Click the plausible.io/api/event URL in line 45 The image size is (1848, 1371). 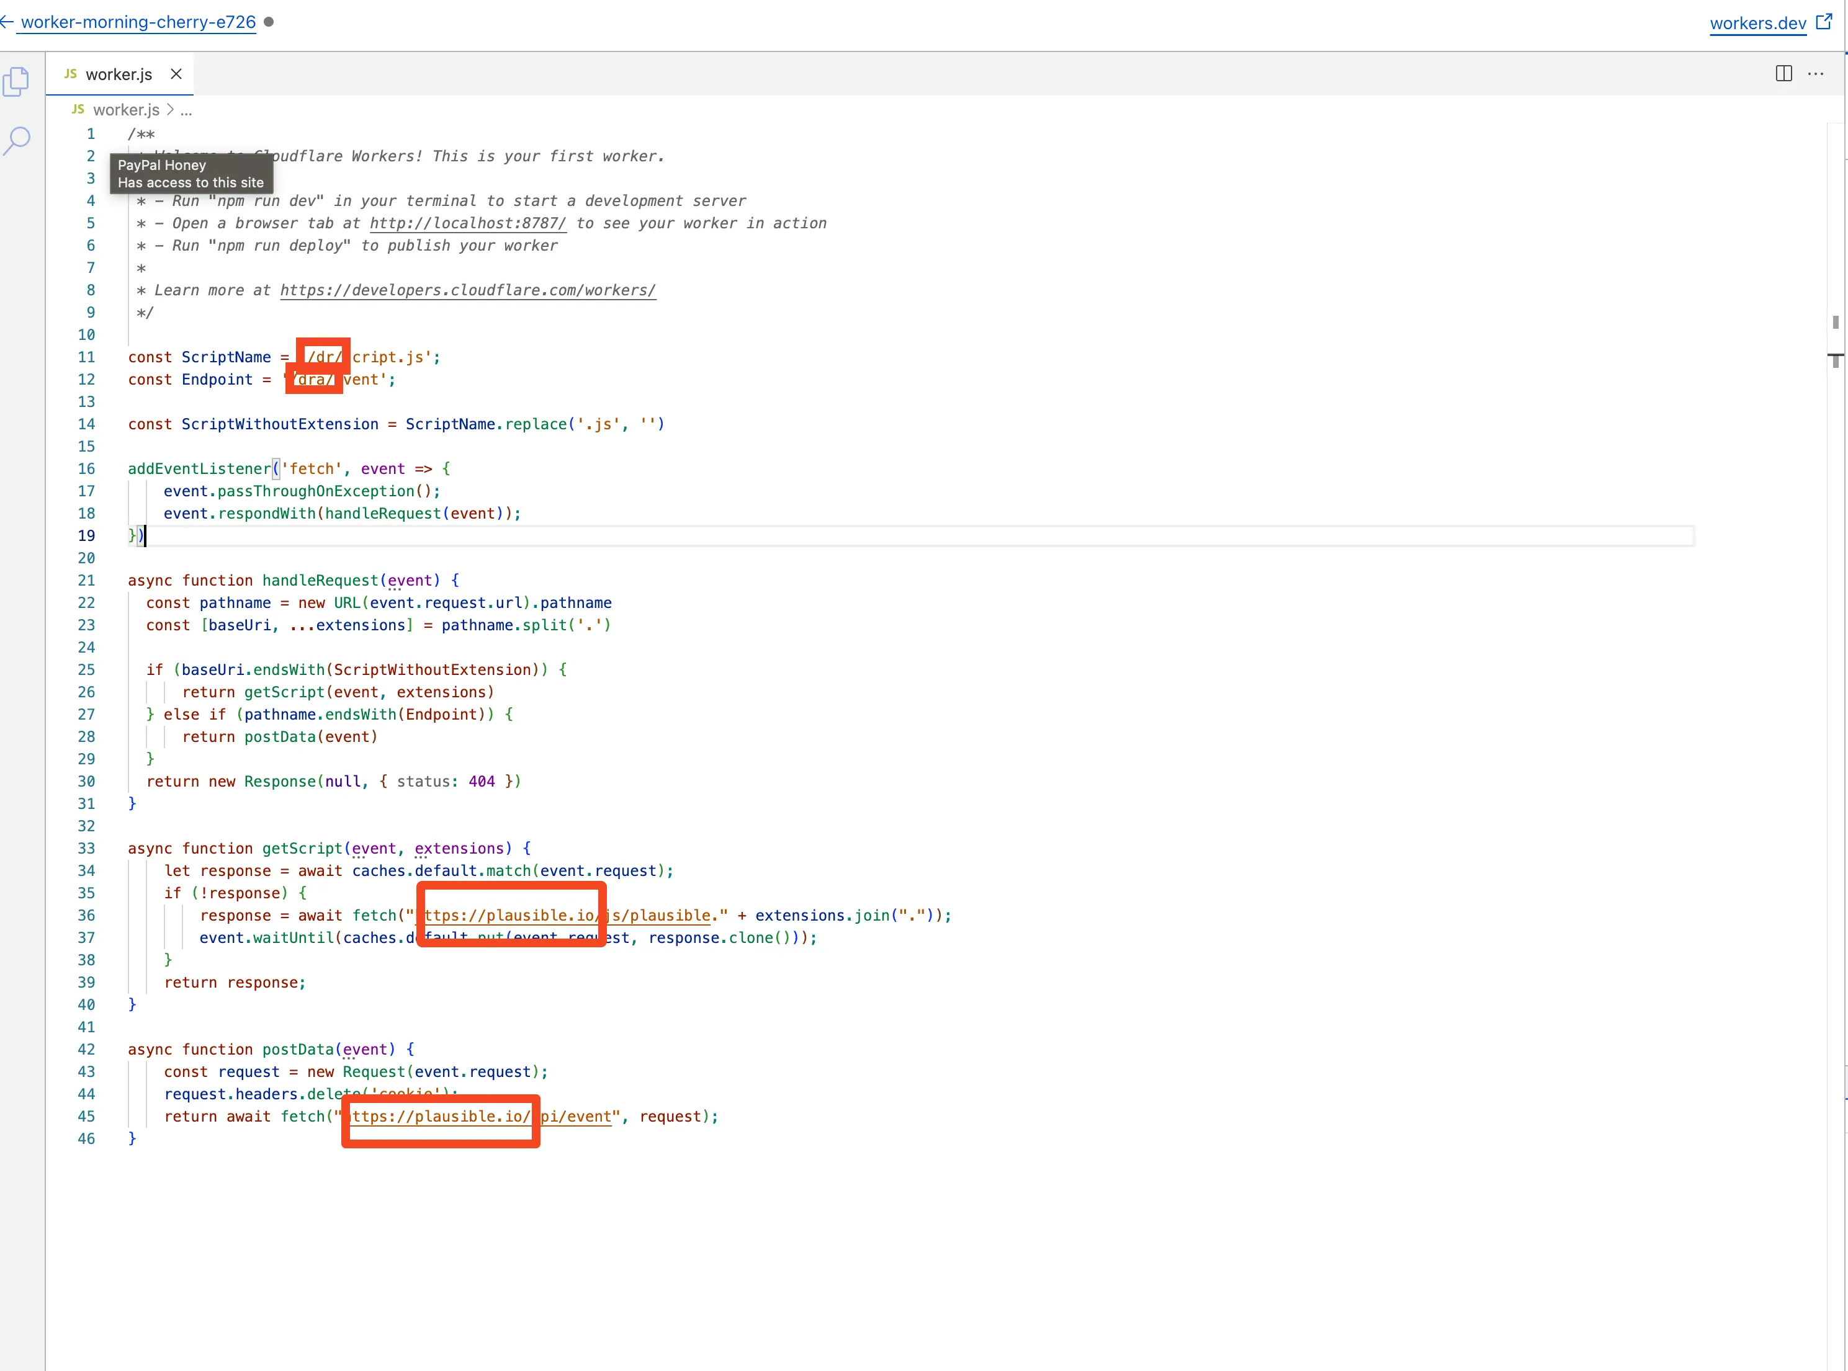(x=477, y=1117)
